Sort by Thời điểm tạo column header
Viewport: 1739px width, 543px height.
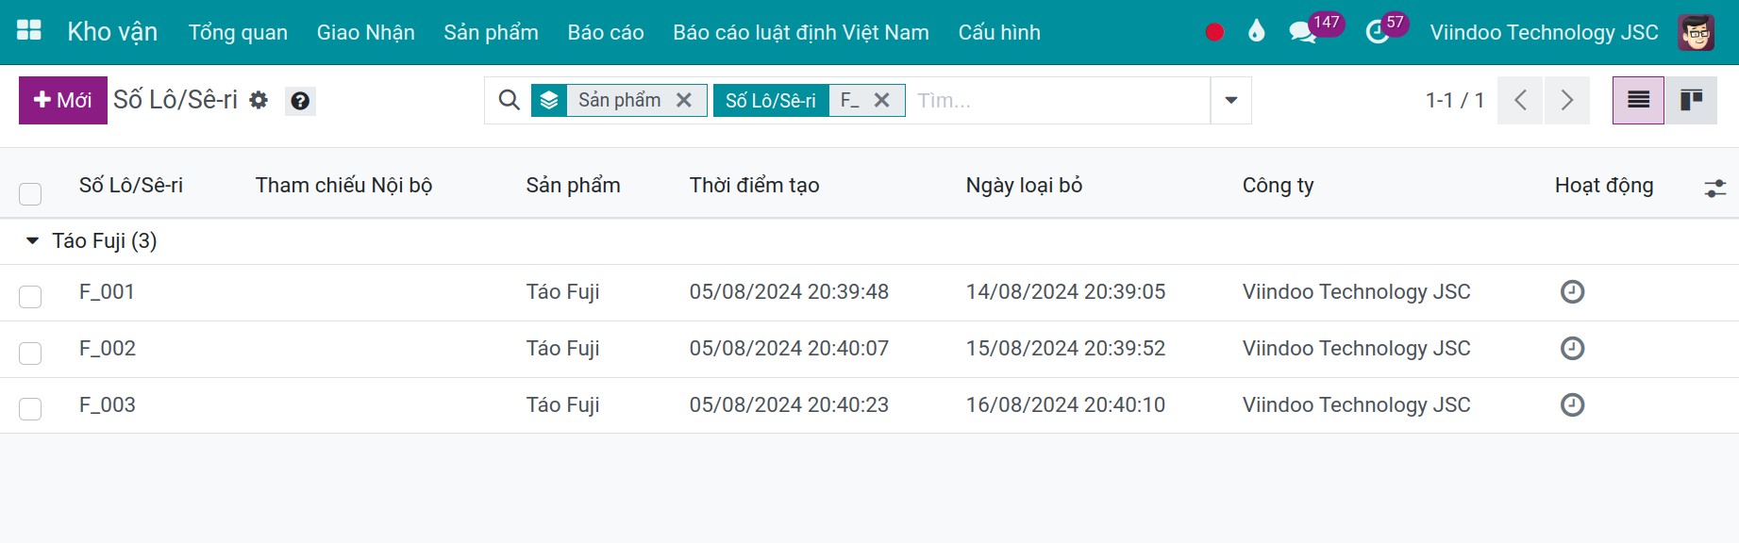[x=754, y=186]
